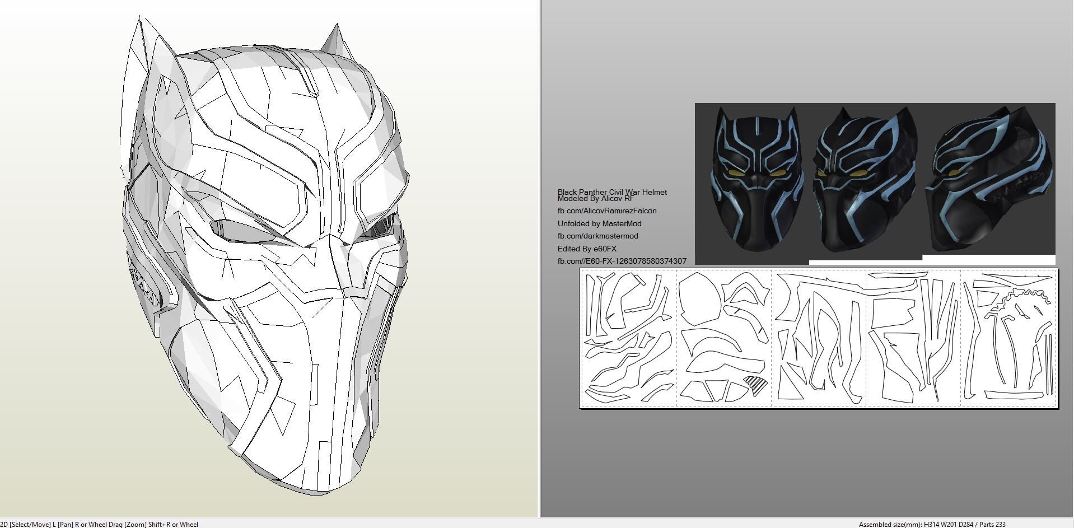The image size is (1074, 528).
Task: Click the "2D [Select/Move]" status bar hint text
Action: (x=26, y=525)
